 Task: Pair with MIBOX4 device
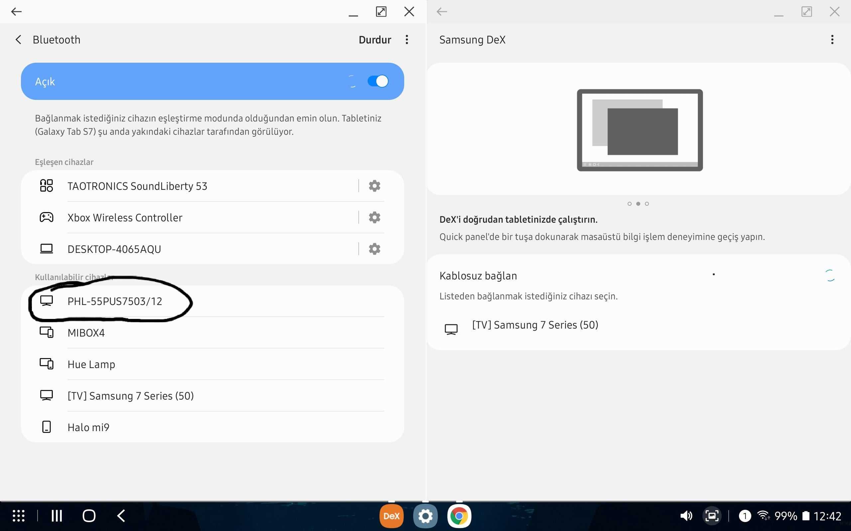[212, 333]
